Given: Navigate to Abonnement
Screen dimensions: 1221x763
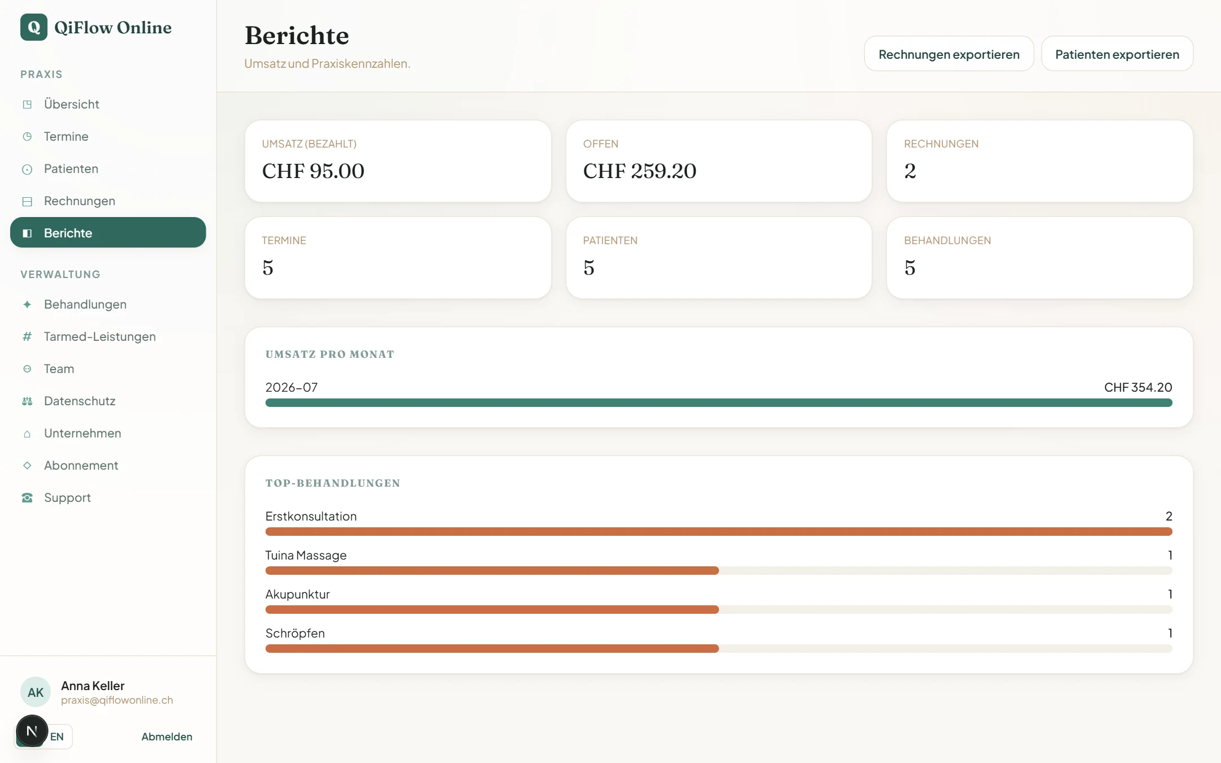Looking at the screenshot, I should pyautogui.click(x=108, y=465).
